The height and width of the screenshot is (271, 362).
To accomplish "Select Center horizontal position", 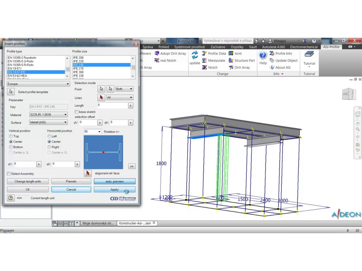I will coord(54,141).
